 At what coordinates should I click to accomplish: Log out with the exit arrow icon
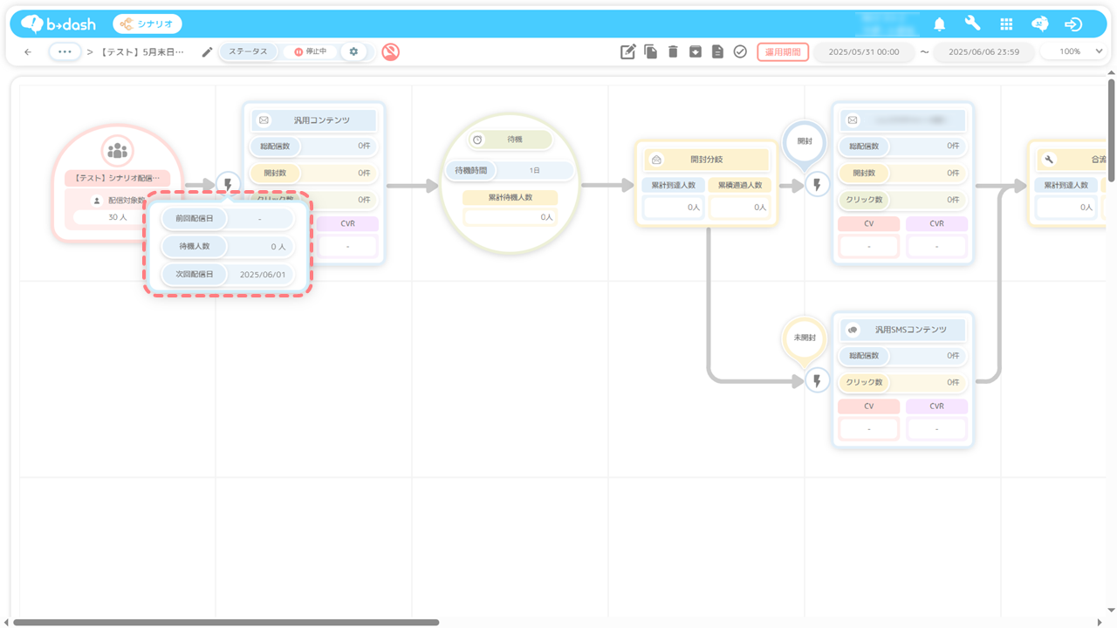pos(1074,24)
